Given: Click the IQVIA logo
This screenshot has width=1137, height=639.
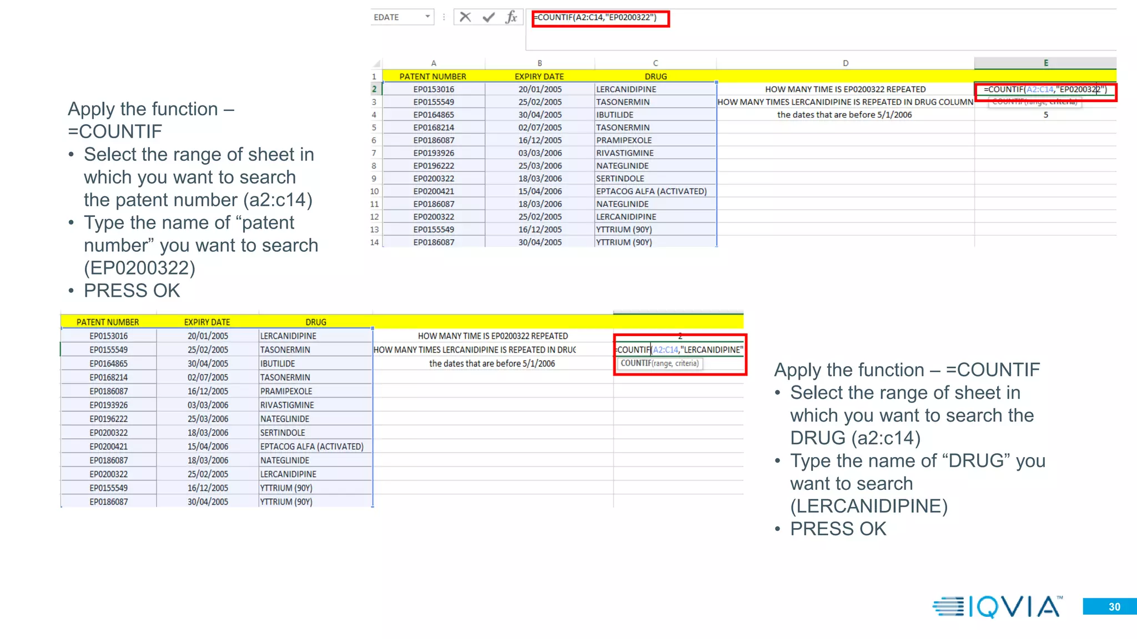Looking at the screenshot, I should 998,606.
